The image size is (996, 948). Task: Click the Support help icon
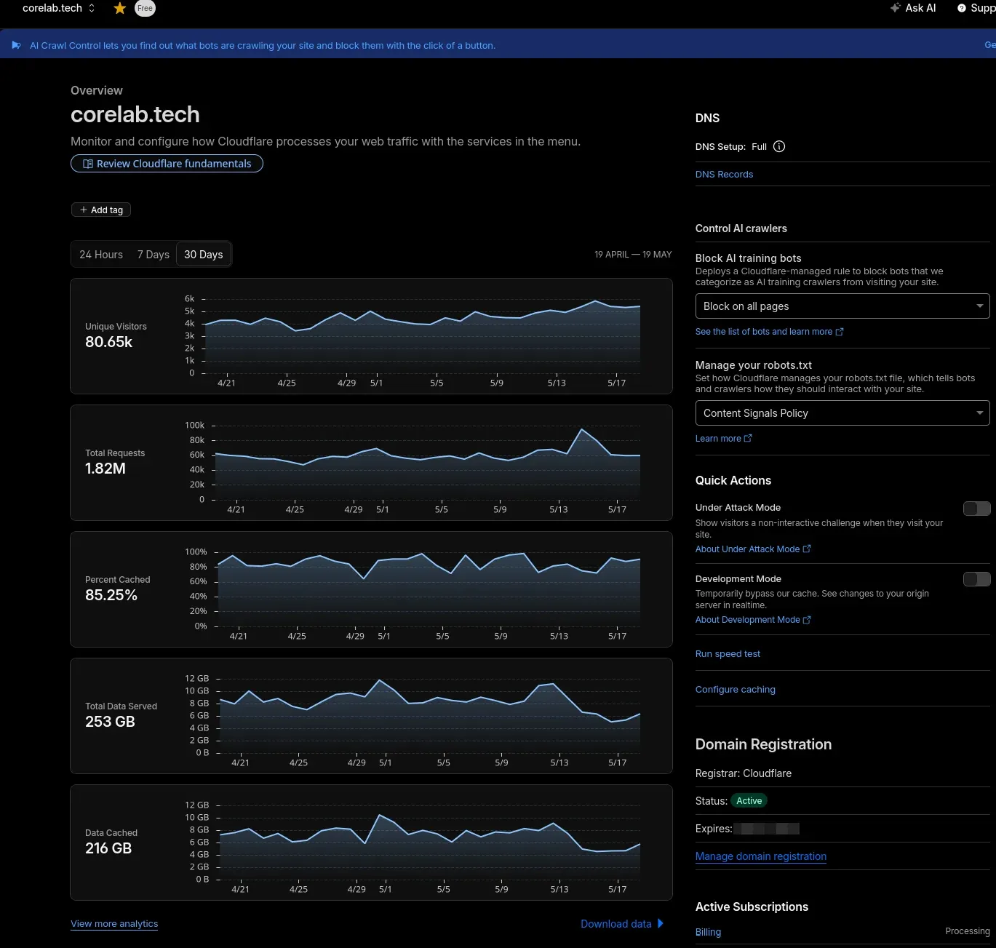pyautogui.click(x=962, y=8)
